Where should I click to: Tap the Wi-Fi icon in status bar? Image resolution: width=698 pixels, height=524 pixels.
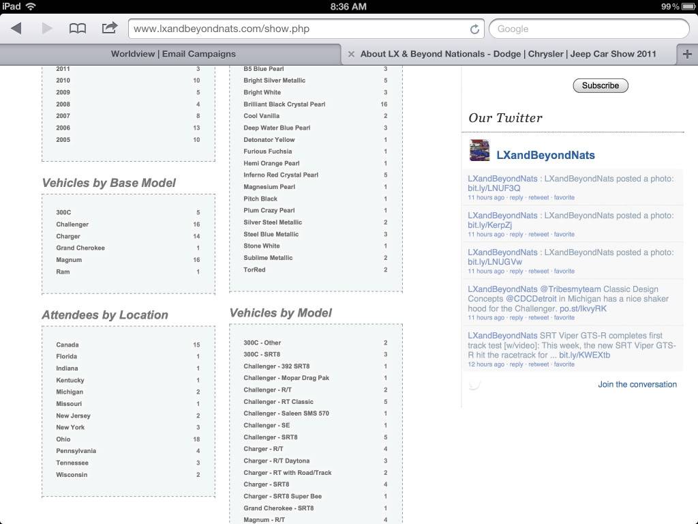coord(31,6)
